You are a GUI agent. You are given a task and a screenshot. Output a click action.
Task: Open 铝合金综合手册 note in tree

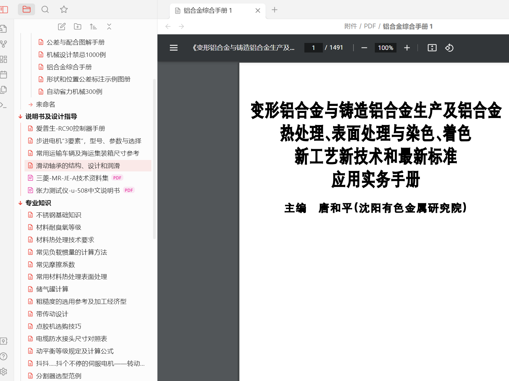(69, 67)
